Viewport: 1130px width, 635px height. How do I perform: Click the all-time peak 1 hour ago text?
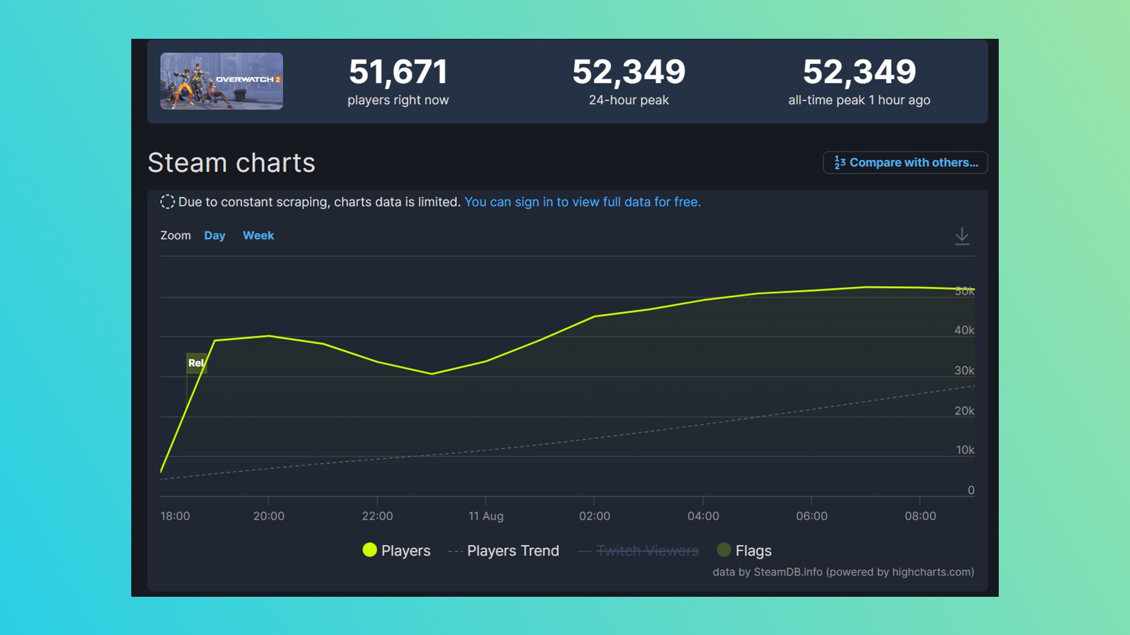tap(859, 100)
